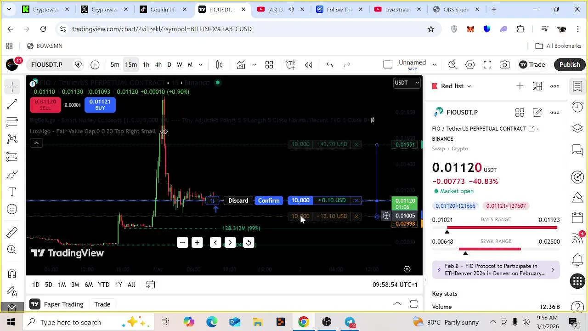
Task: Toggle stay in drawing mode pencil
Action: pyautogui.click(x=12, y=291)
